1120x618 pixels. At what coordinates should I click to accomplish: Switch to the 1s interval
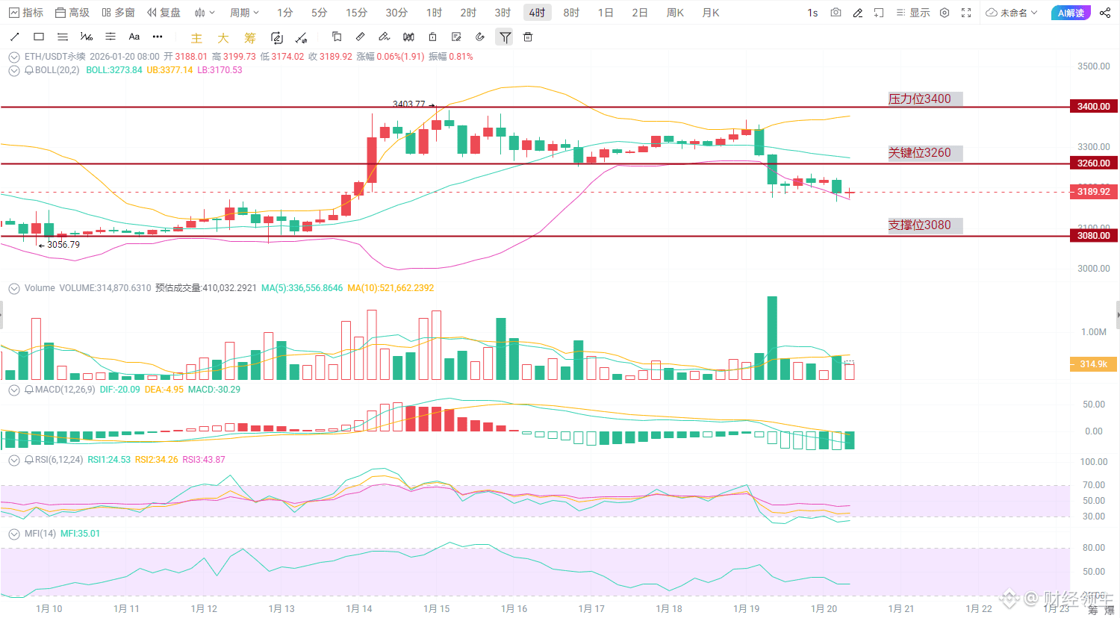click(812, 13)
